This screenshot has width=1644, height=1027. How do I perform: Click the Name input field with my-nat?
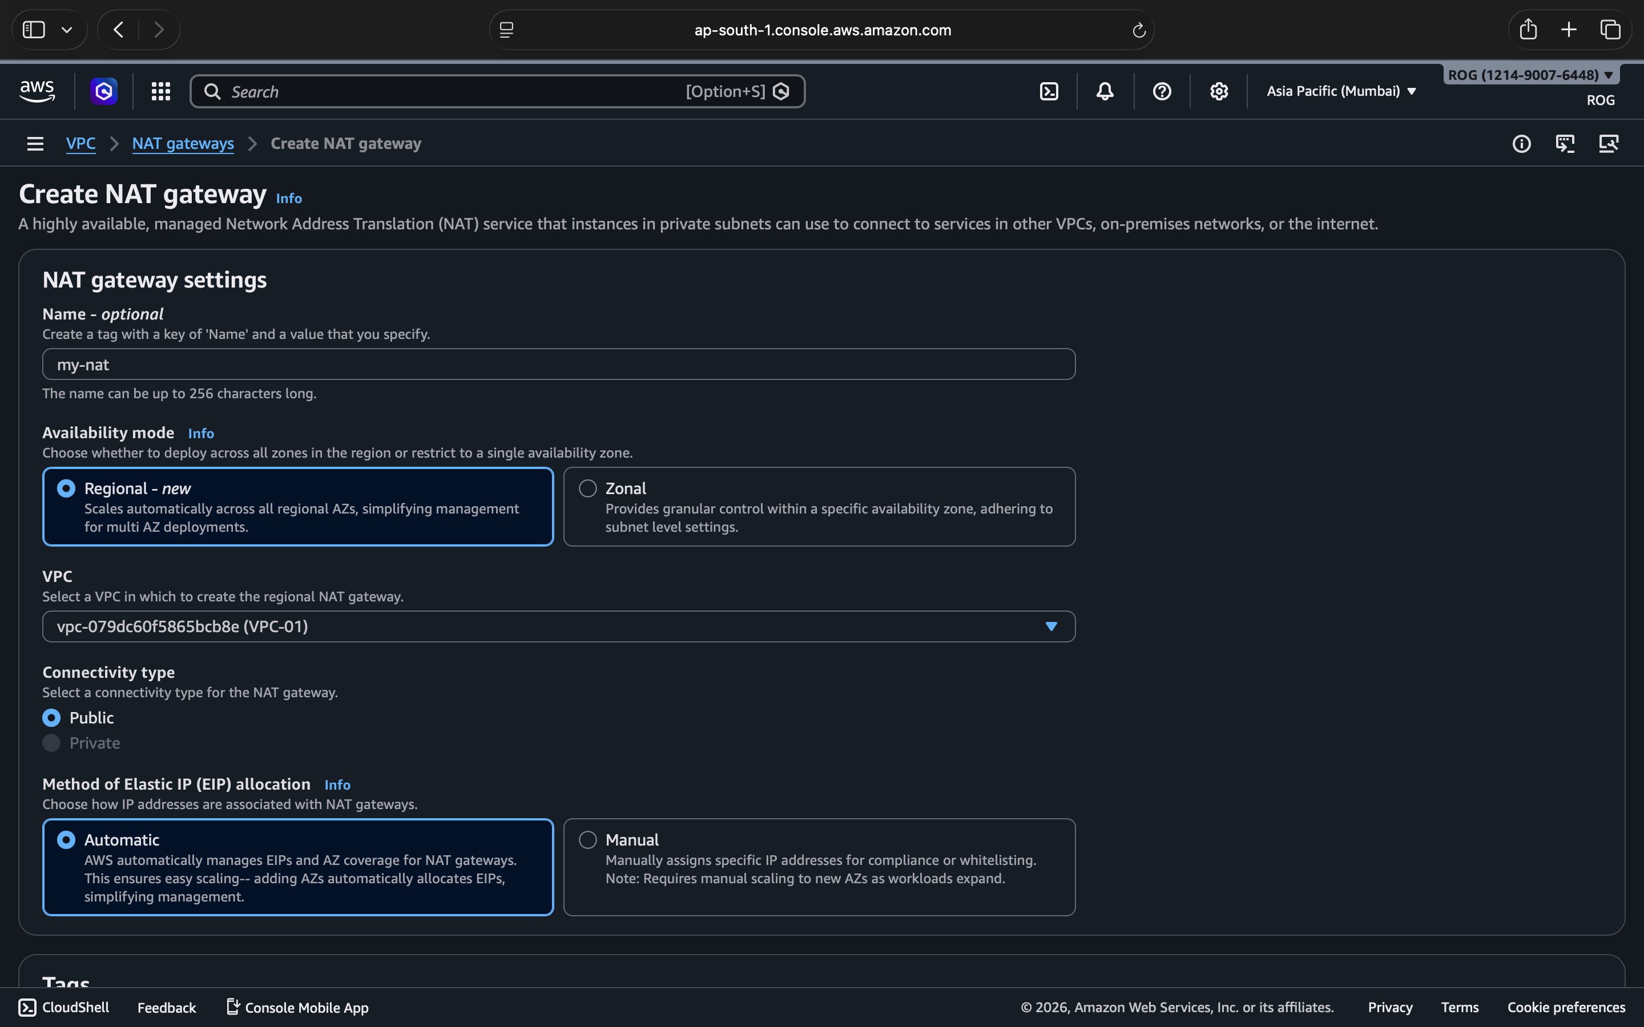coord(557,365)
